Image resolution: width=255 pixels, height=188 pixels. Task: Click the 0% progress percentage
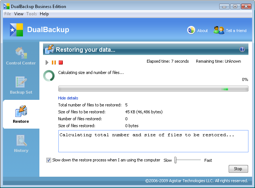(x=245, y=79)
